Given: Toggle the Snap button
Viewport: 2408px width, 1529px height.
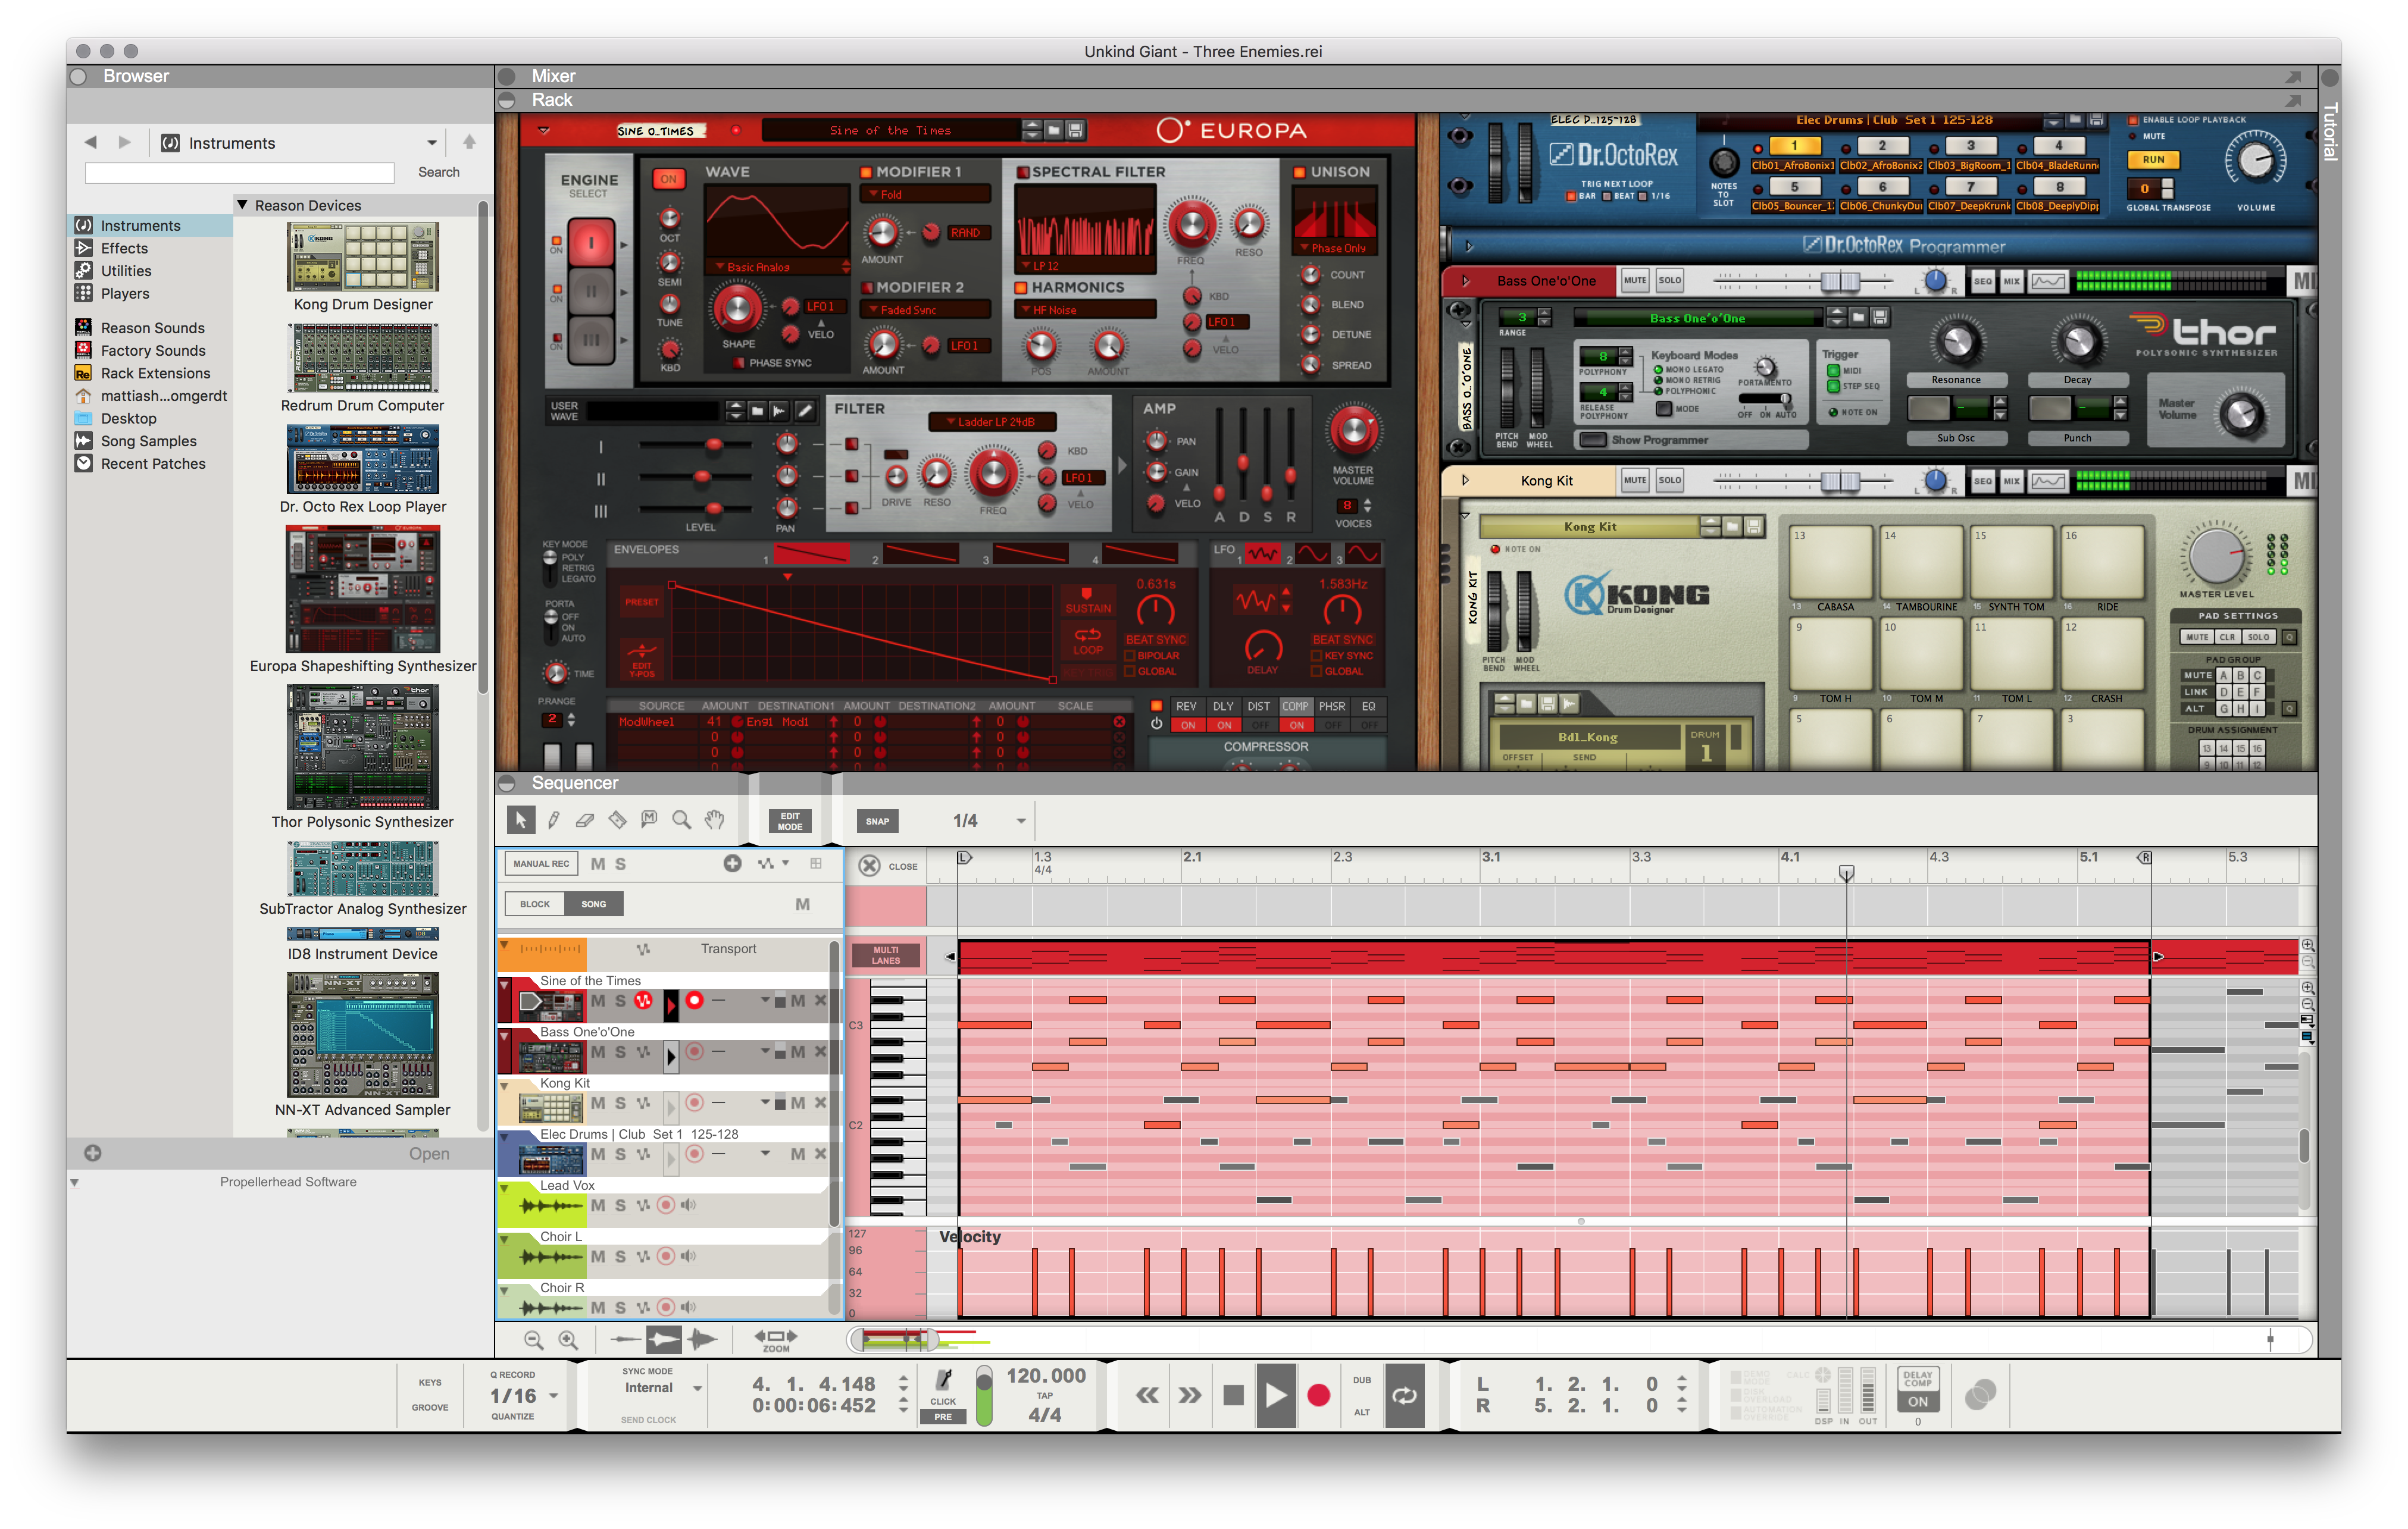Looking at the screenshot, I should coord(877,822).
